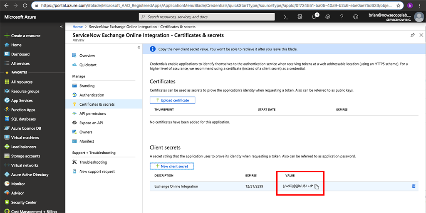Click the user account avatar
This screenshot has width=426, height=213.
click(419, 17)
